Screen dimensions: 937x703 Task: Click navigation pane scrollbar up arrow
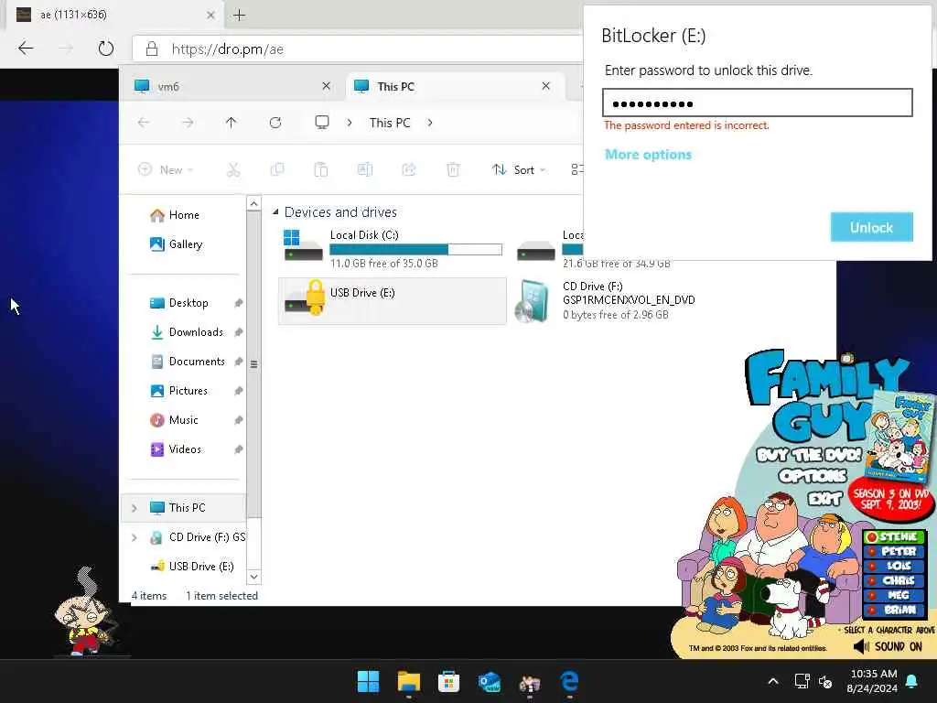click(253, 204)
